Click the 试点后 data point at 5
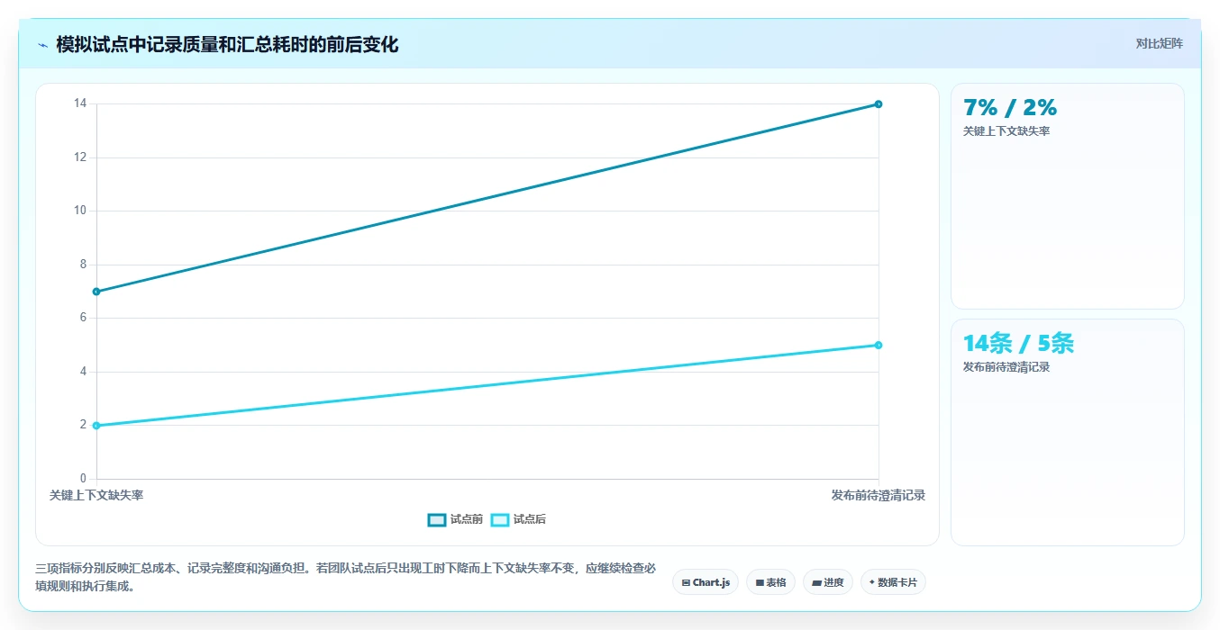 click(x=879, y=345)
